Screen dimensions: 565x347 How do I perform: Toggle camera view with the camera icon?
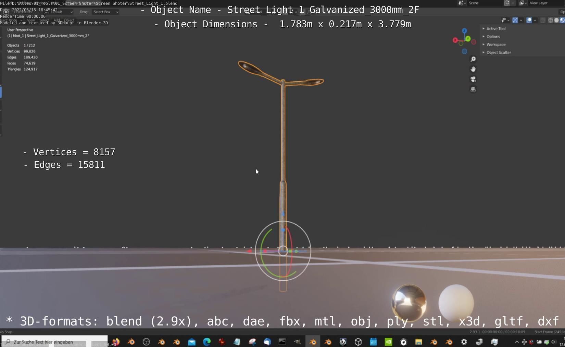[x=473, y=79]
